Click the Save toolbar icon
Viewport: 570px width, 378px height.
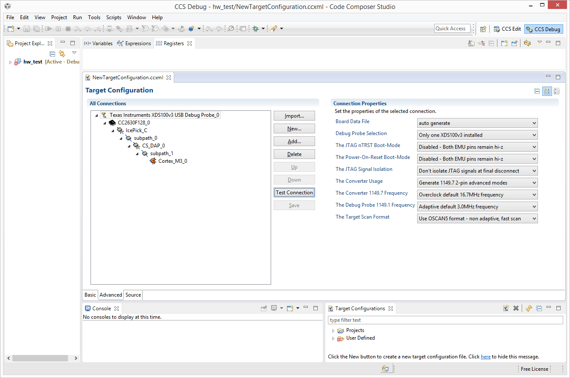[x=26, y=29]
